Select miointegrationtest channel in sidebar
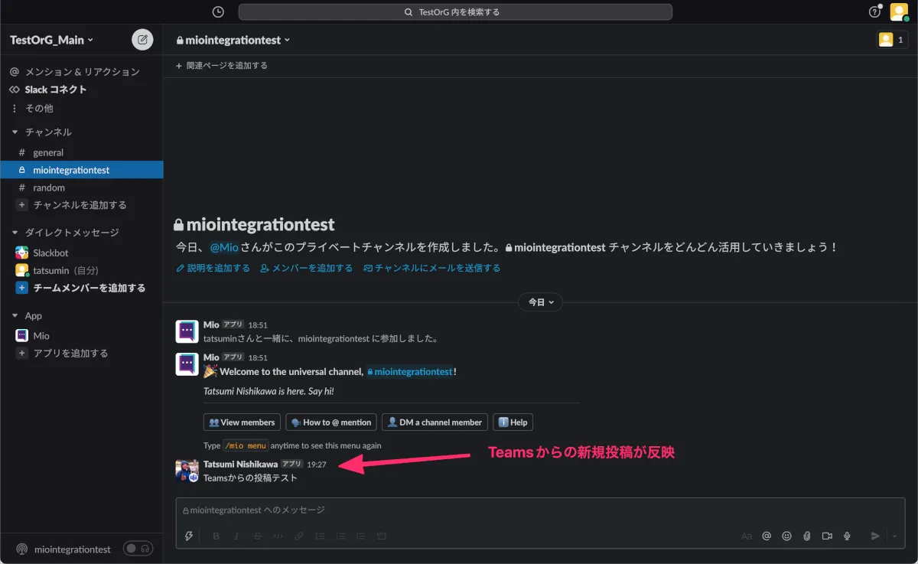Screen dimensions: 918x564 [82, 170]
